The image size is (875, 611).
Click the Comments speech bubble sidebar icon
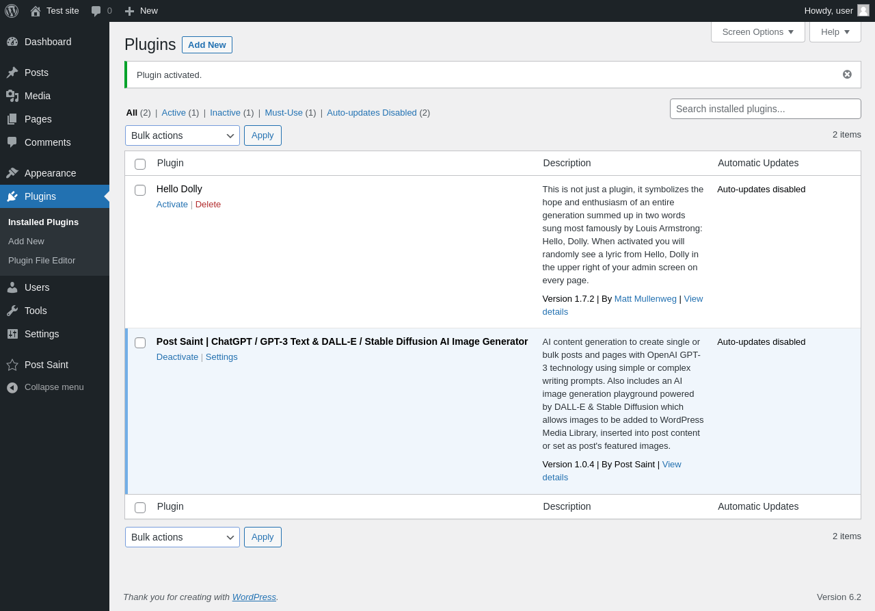click(12, 142)
